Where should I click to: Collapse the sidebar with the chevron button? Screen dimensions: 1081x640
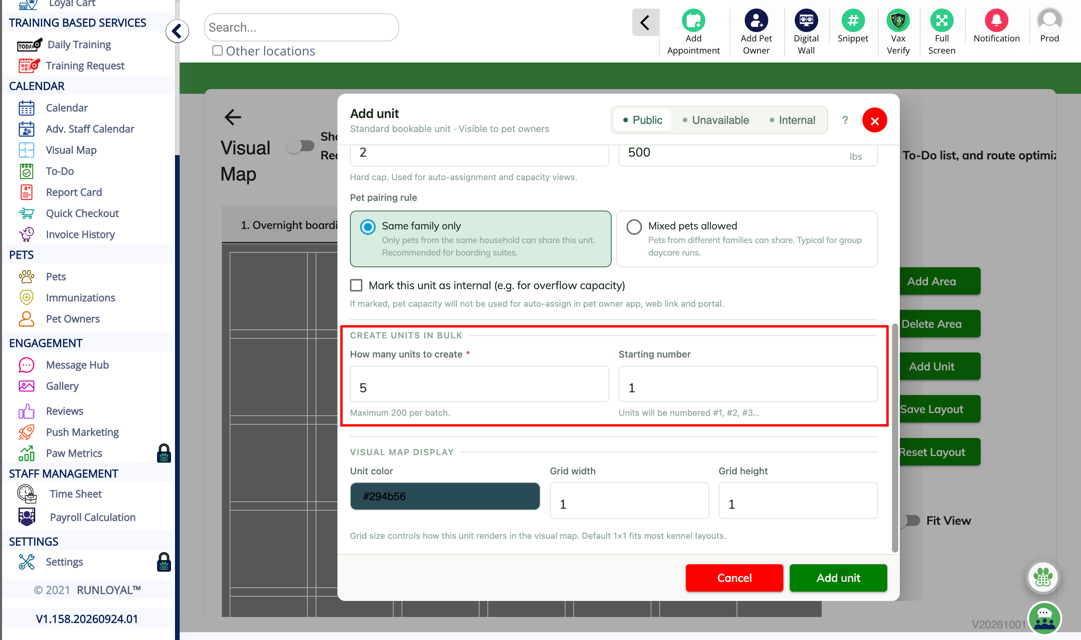click(x=177, y=31)
